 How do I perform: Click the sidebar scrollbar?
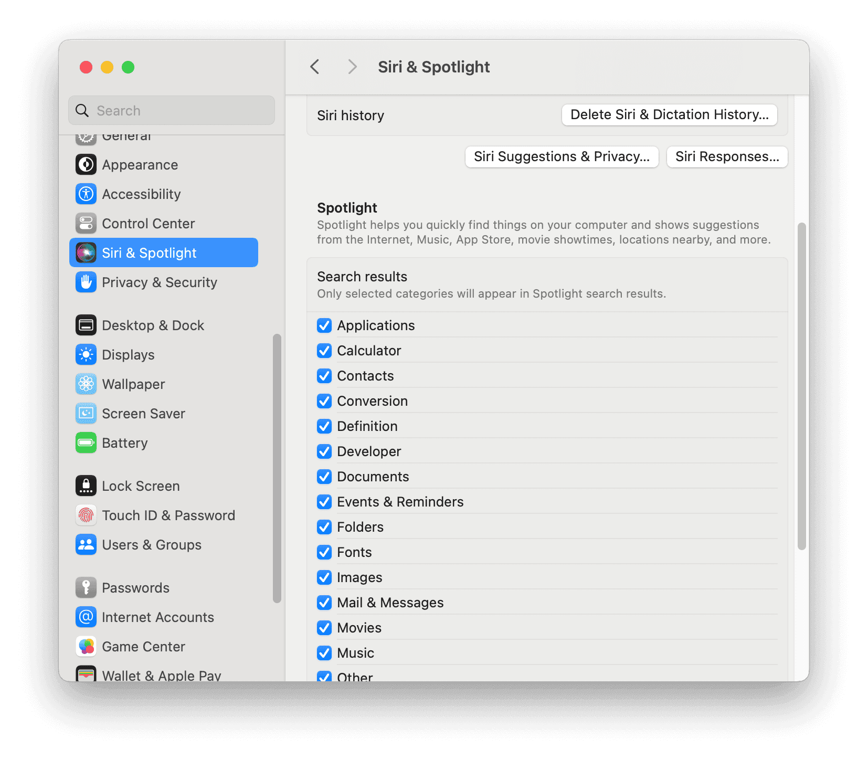click(277, 469)
